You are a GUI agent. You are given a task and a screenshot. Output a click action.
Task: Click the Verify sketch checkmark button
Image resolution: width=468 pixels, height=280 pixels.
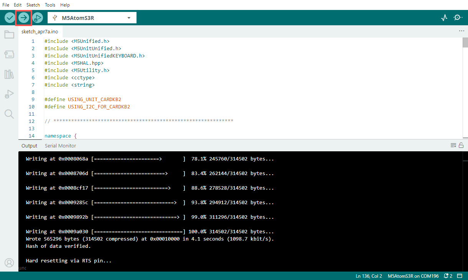pos(10,18)
